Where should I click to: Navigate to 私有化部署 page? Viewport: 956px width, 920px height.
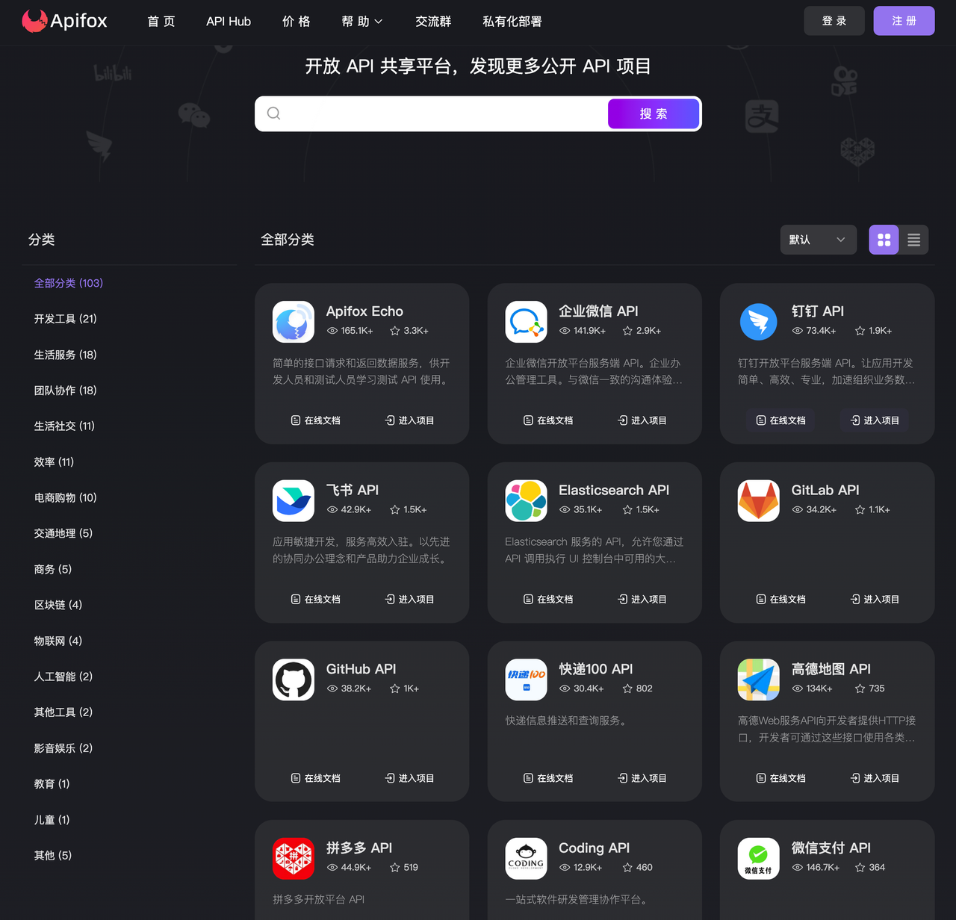point(512,22)
